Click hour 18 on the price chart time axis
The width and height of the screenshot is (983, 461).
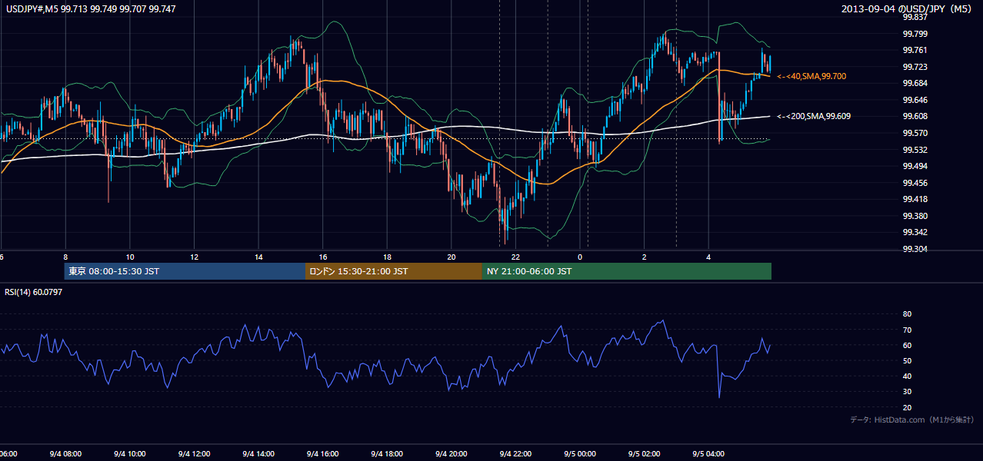pos(388,257)
